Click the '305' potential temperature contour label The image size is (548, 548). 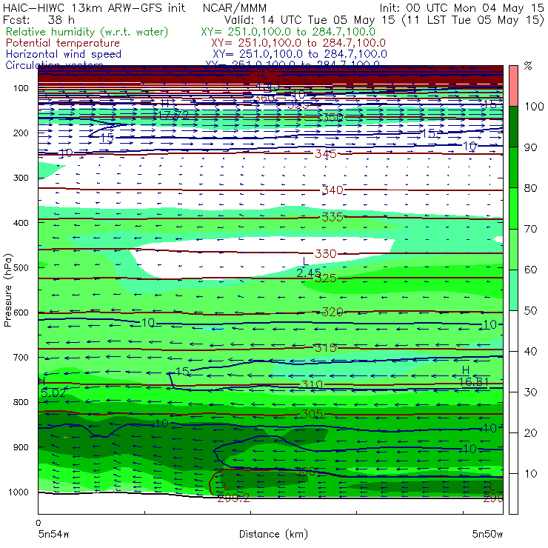click(x=312, y=414)
